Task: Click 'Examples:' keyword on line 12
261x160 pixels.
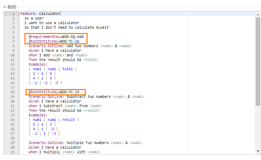Action: pos(38,65)
